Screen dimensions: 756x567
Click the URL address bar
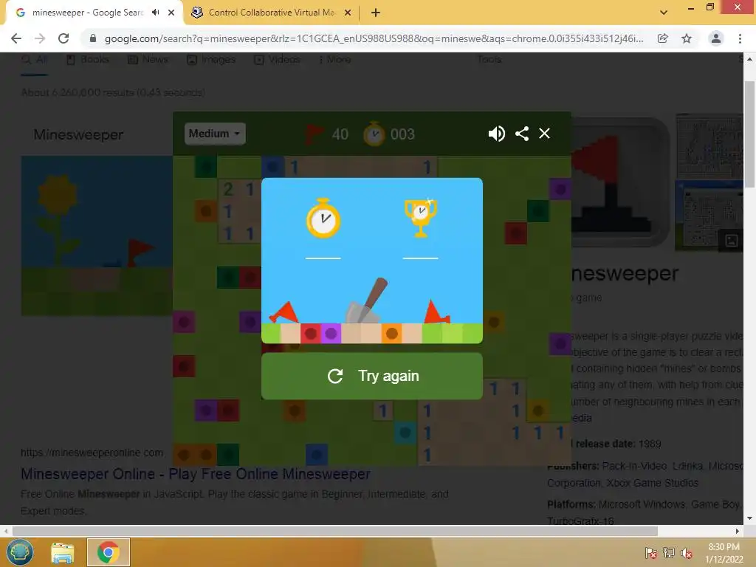[374, 38]
